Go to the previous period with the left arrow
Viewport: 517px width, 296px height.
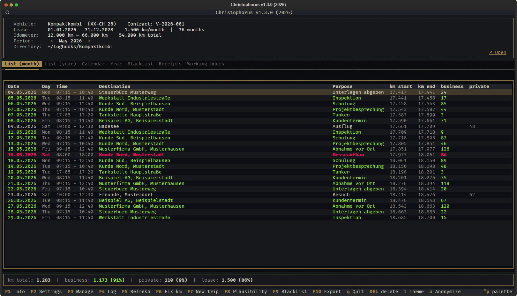[52, 41]
